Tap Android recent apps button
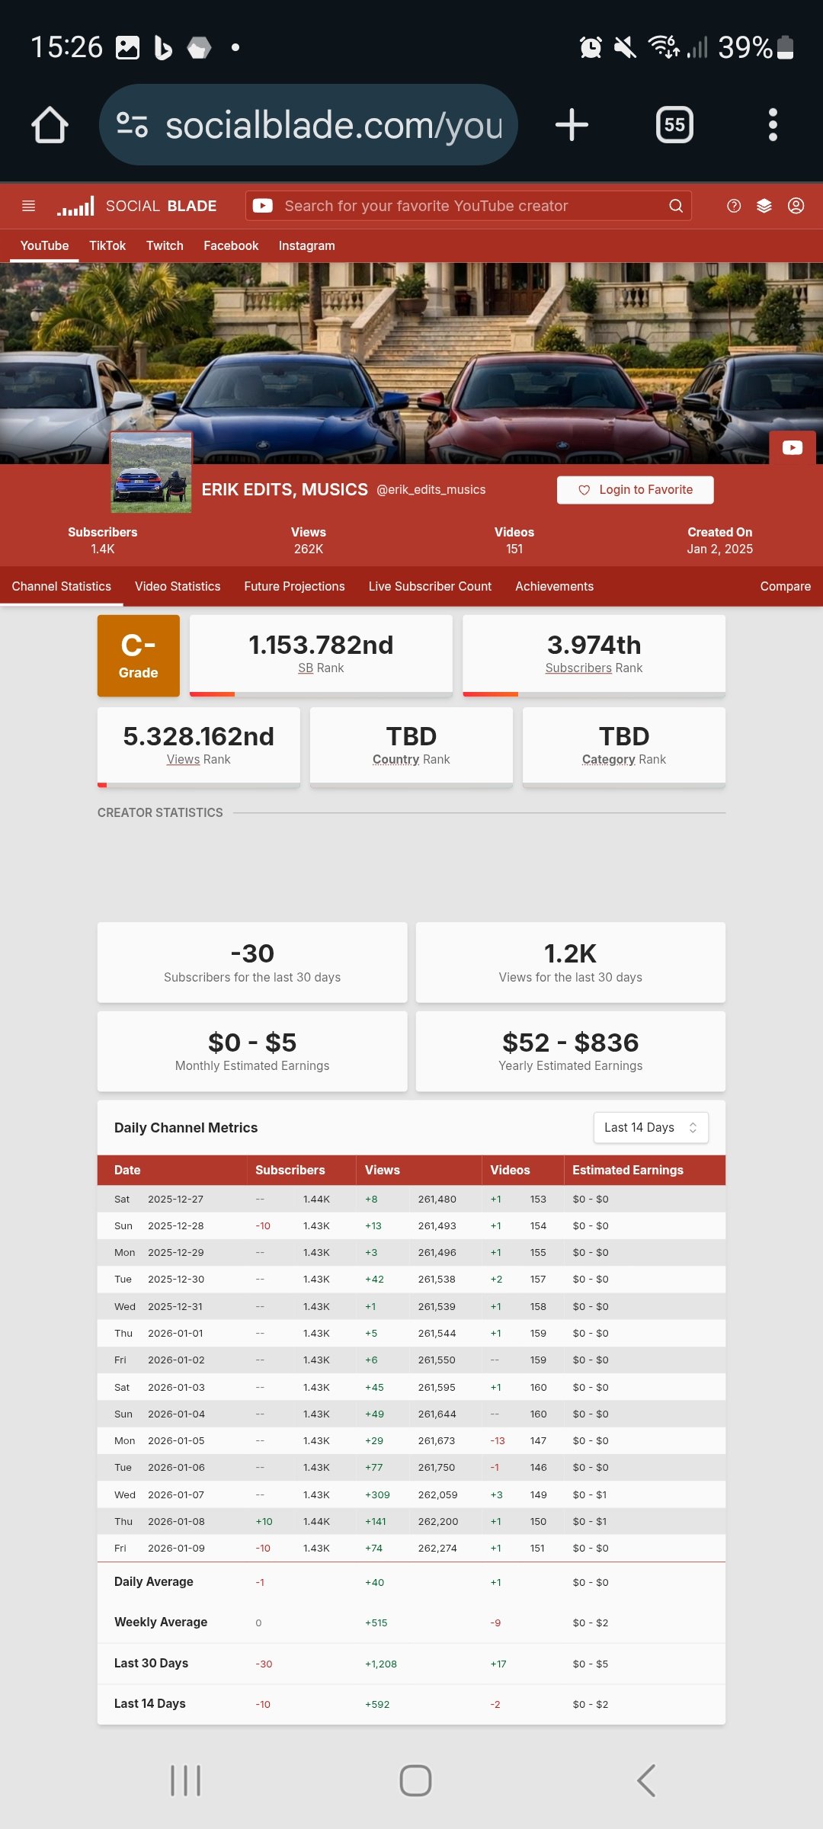Image resolution: width=823 pixels, height=1829 pixels. pyautogui.click(x=185, y=1781)
